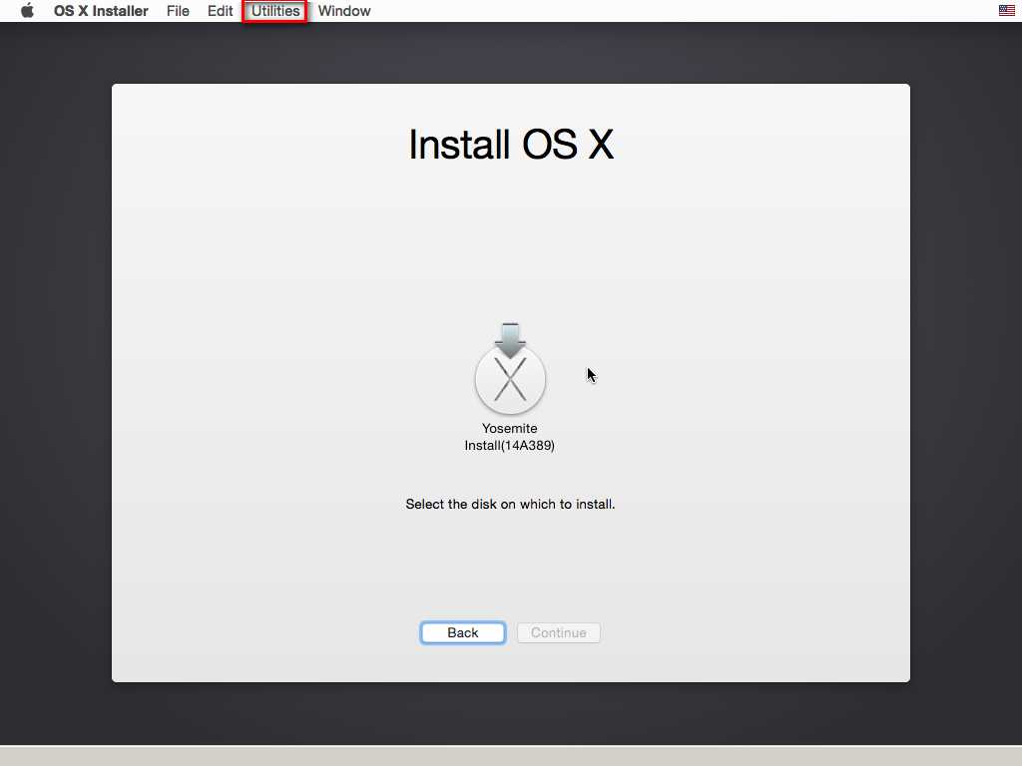1022x766 pixels.
Task: Open the OS X Installer menu
Action: click(x=101, y=11)
